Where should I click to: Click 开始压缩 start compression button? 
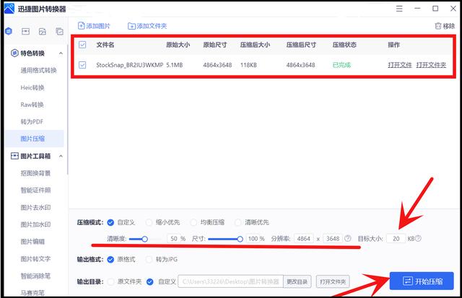(422, 281)
